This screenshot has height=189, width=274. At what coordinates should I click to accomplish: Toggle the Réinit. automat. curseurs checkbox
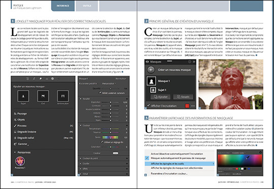(x=100, y=93)
